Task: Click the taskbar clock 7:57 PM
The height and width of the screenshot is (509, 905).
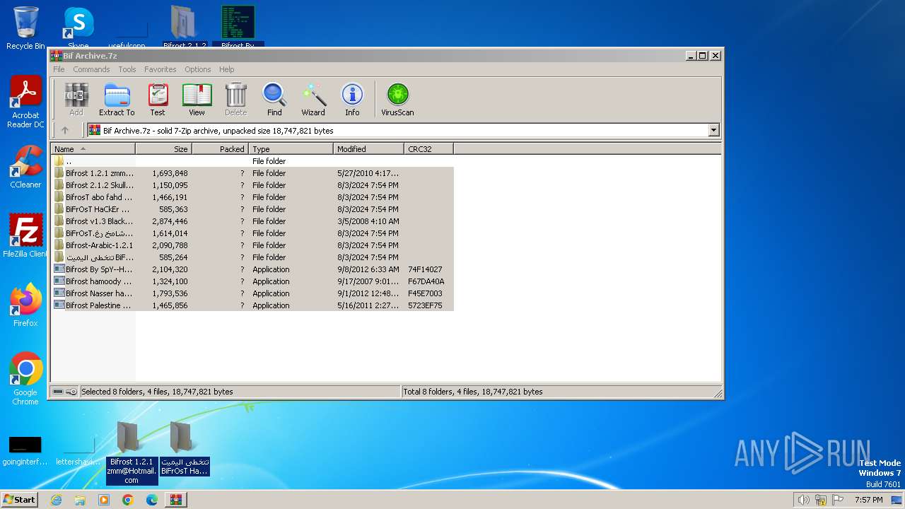Action: point(868,500)
